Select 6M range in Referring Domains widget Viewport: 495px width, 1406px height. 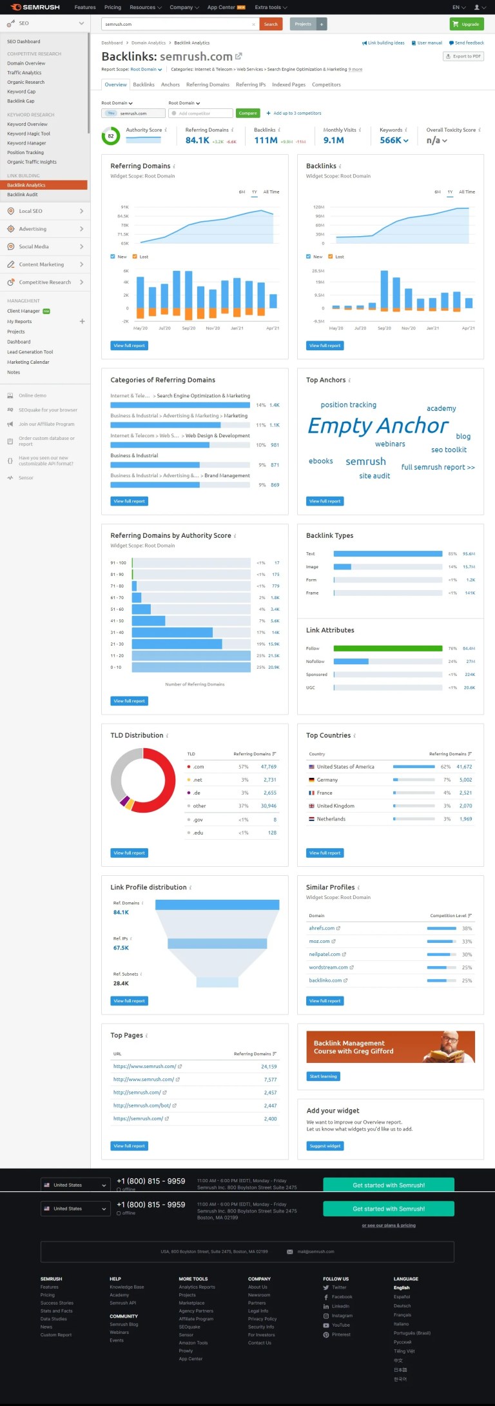[242, 192]
